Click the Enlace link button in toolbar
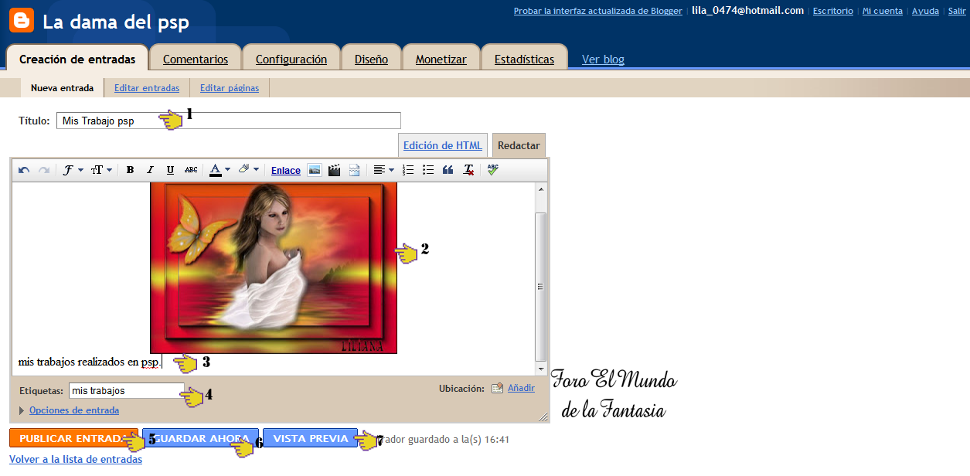 point(286,171)
